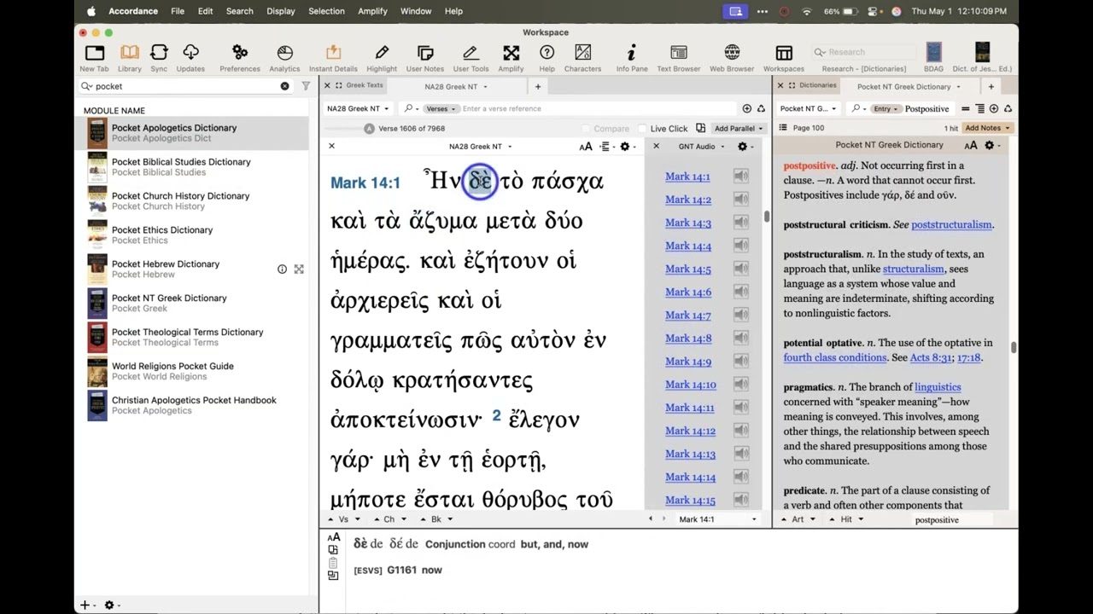This screenshot has width=1093, height=614.
Task: Open the Selection menu
Action: coord(326,11)
